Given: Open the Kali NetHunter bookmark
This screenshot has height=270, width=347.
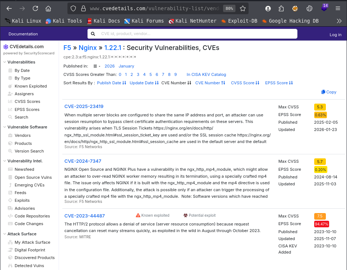Looking at the screenshot, I should [x=192, y=21].
